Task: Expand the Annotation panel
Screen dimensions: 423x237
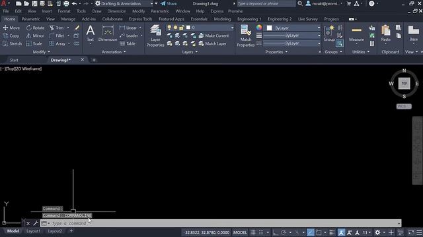Action: (x=114, y=51)
